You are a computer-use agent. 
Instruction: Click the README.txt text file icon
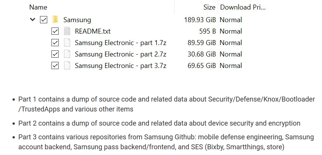point(67,31)
